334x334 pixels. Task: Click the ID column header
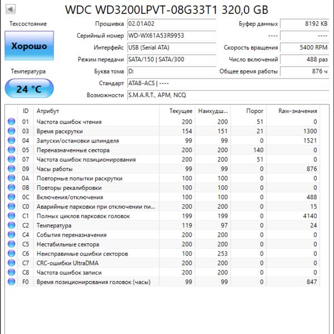click(26, 111)
